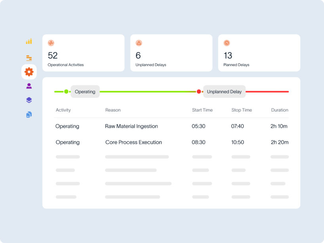324x243 pixels.
Task: Select the purple layers stack icon
Action: tap(29, 100)
